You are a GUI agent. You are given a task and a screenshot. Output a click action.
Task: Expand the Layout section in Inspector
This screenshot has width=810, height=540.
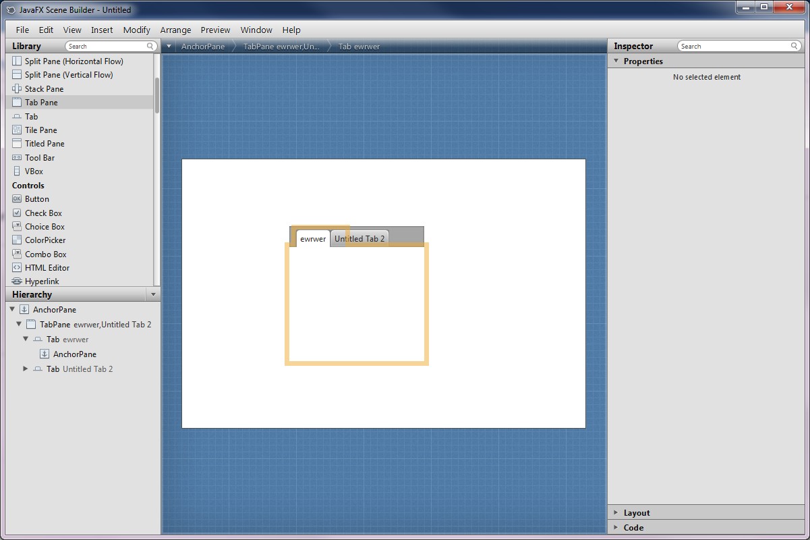tap(636, 513)
